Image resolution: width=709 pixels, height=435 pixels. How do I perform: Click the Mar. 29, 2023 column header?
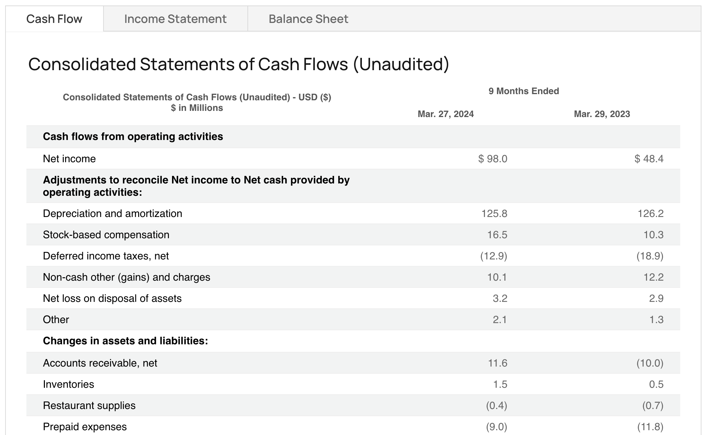coord(602,114)
